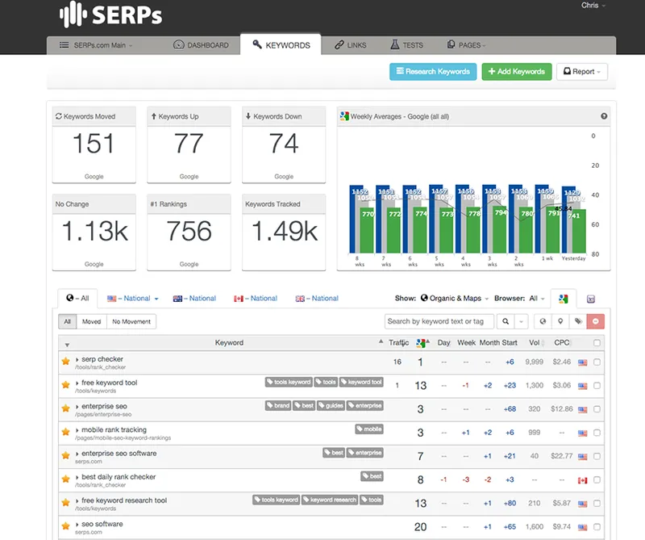
Task: Toggle the select-all checkbox in table header
Action: coord(597,343)
